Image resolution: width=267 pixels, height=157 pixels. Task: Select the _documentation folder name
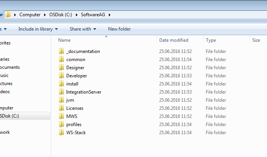[83, 51]
